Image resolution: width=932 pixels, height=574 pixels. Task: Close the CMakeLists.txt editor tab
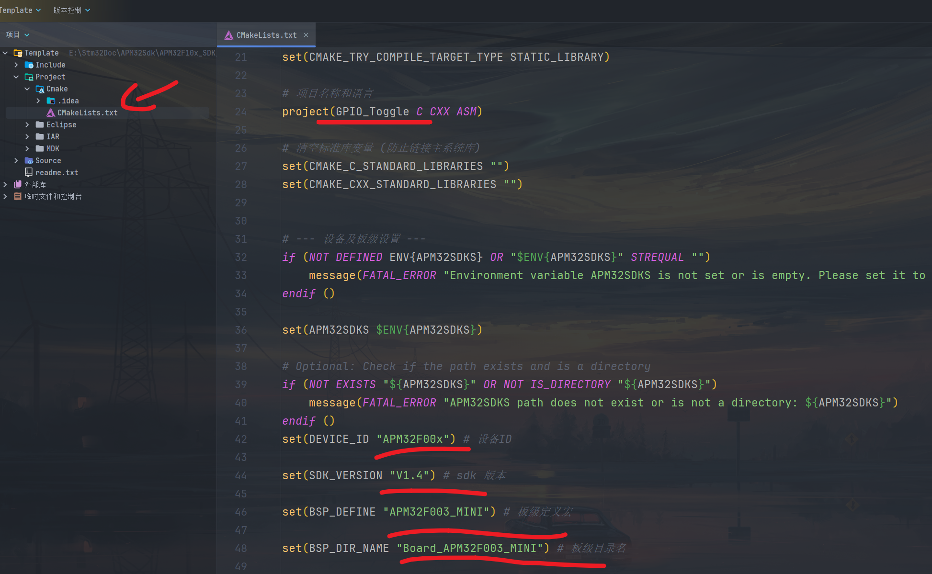306,35
